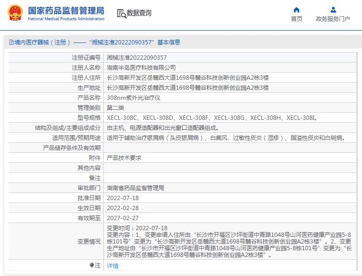The image size is (362, 276).
Task: Click the 结构及组成/主要组成成分 label
Action: point(67,128)
